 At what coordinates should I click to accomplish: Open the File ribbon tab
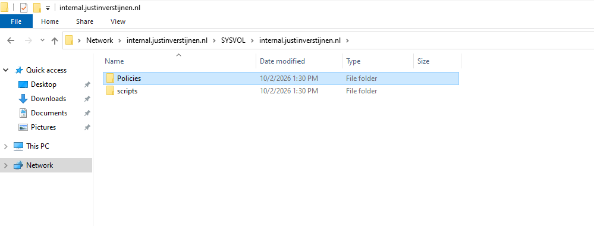[x=16, y=21]
